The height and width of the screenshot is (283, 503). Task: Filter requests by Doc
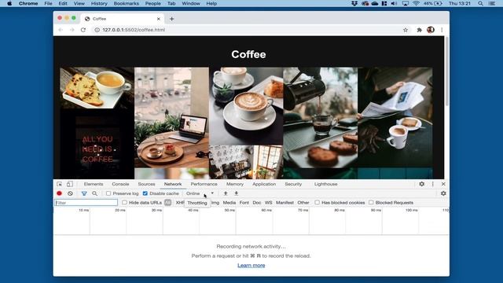tap(257, 203)
